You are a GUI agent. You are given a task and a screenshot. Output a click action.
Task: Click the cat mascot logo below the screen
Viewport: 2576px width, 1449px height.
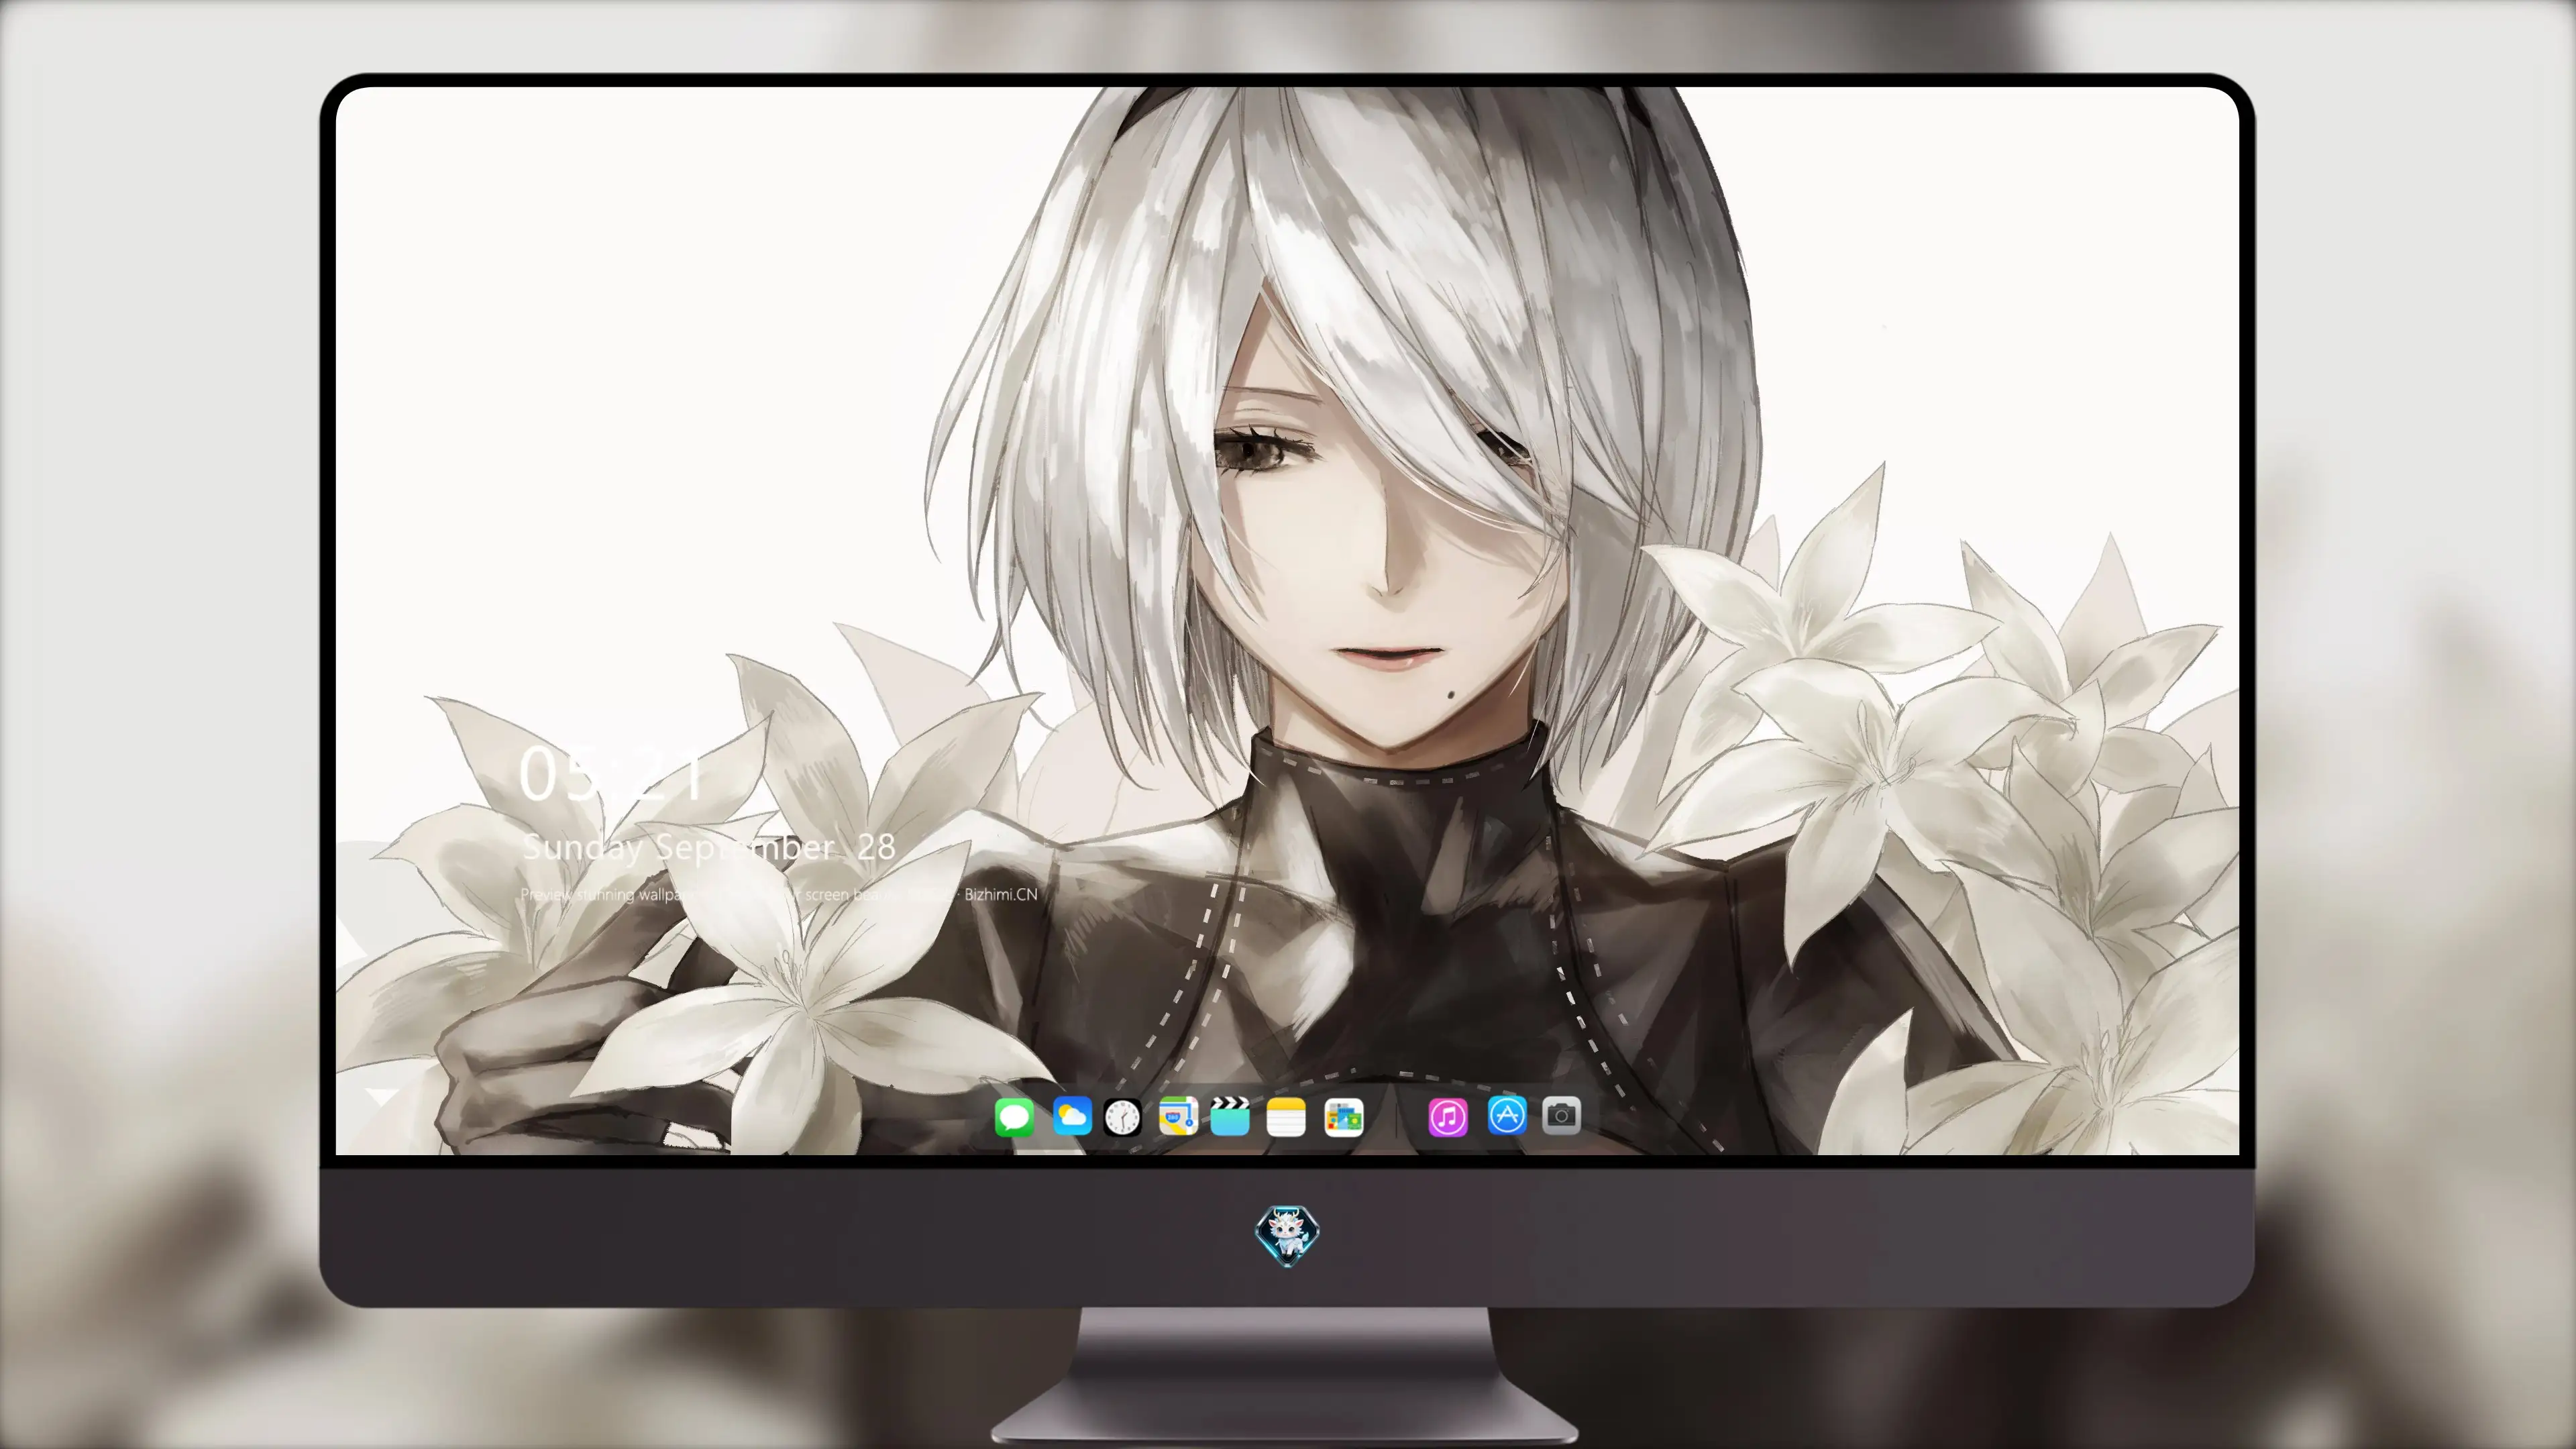pyautogui.click(x=1287, y=1236)
